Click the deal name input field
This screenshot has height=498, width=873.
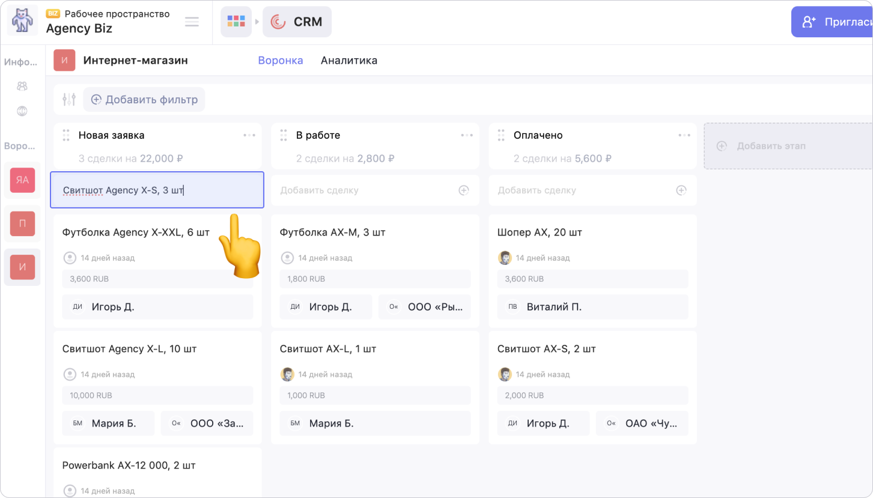156,190
